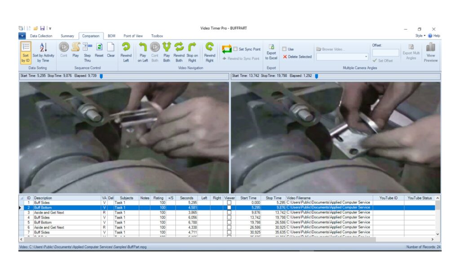
Task: Click the Sort by ID icon
Action: [x=26, y=52]
